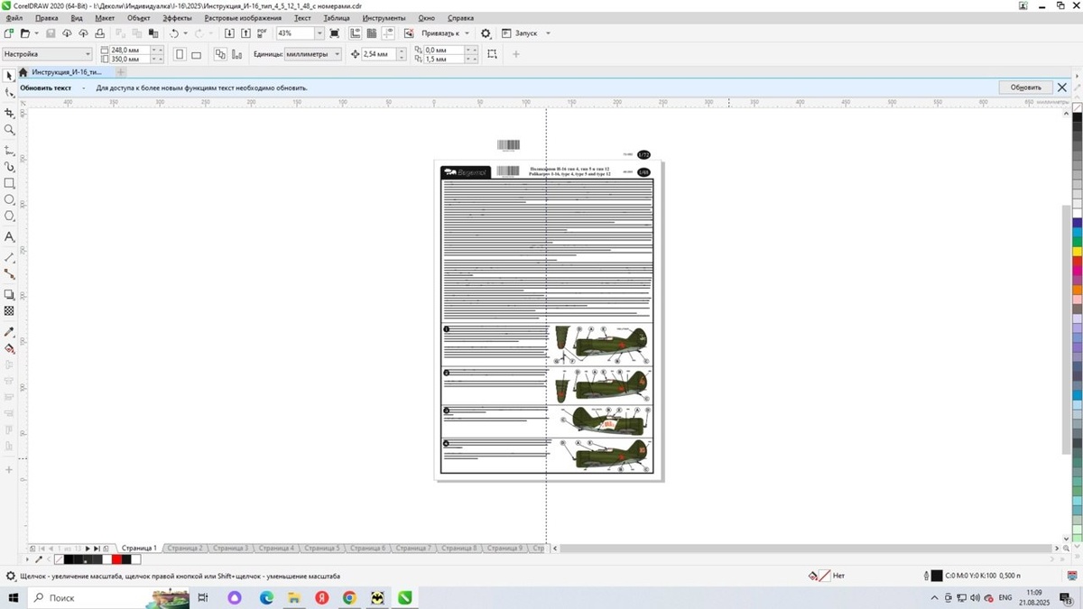Choose the Artistic Media tool
1083x609 pixels.
pos(9,167)
